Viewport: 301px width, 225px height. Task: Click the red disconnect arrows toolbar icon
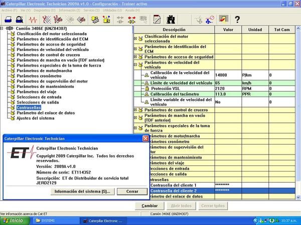pos(131,19)
